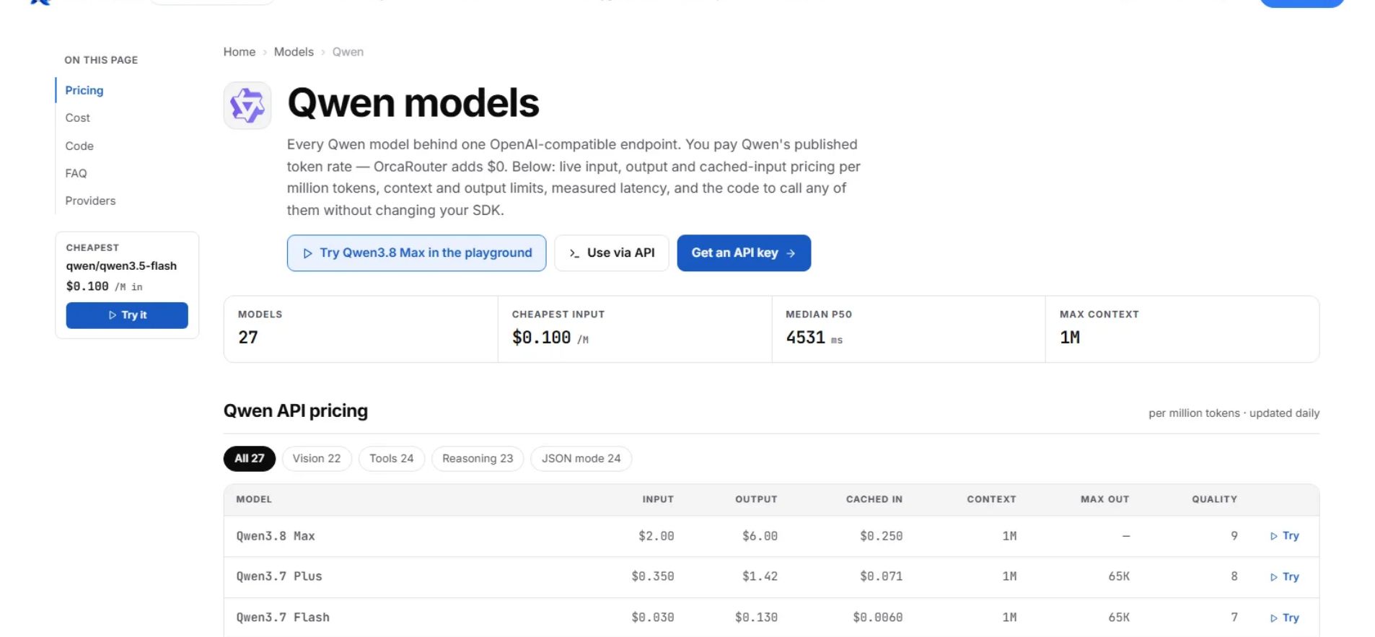The image size is (1375, 637).
Task: Show Reasoning 23 models
Action: [478, 459]
